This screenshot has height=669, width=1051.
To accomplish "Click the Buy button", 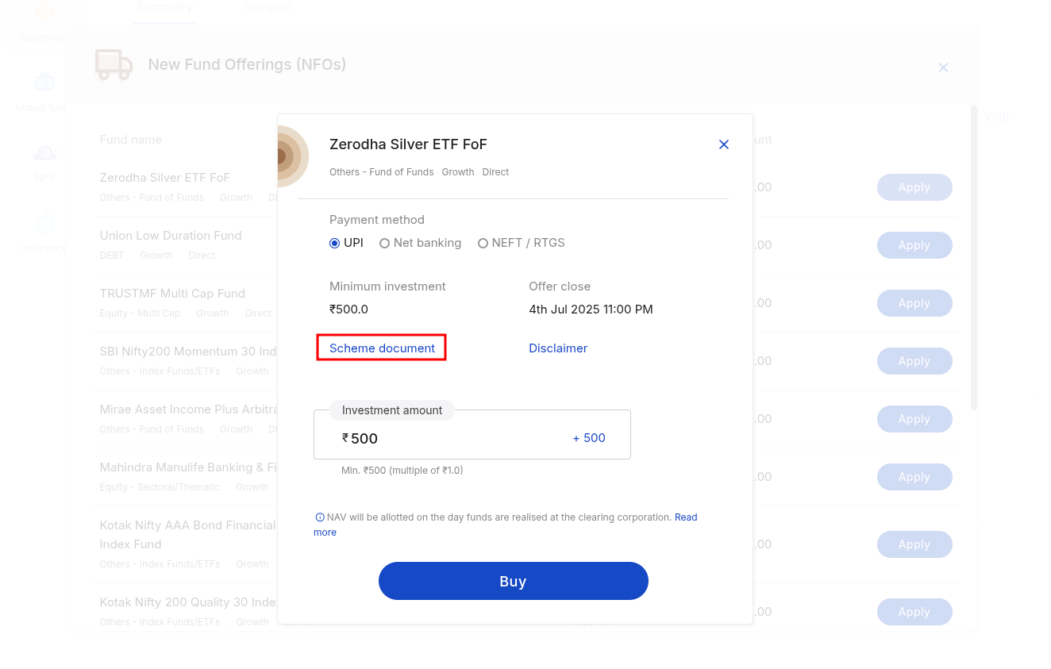I will click(x=514, y=581).
